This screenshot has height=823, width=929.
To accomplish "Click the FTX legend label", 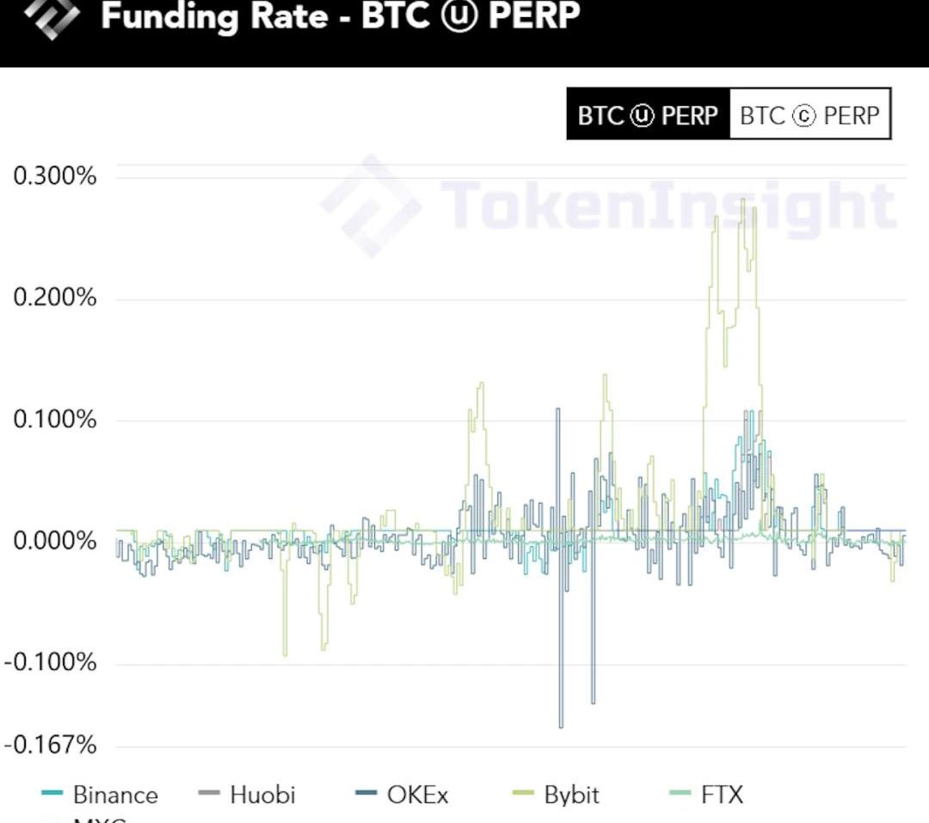I will pos(722,795).
